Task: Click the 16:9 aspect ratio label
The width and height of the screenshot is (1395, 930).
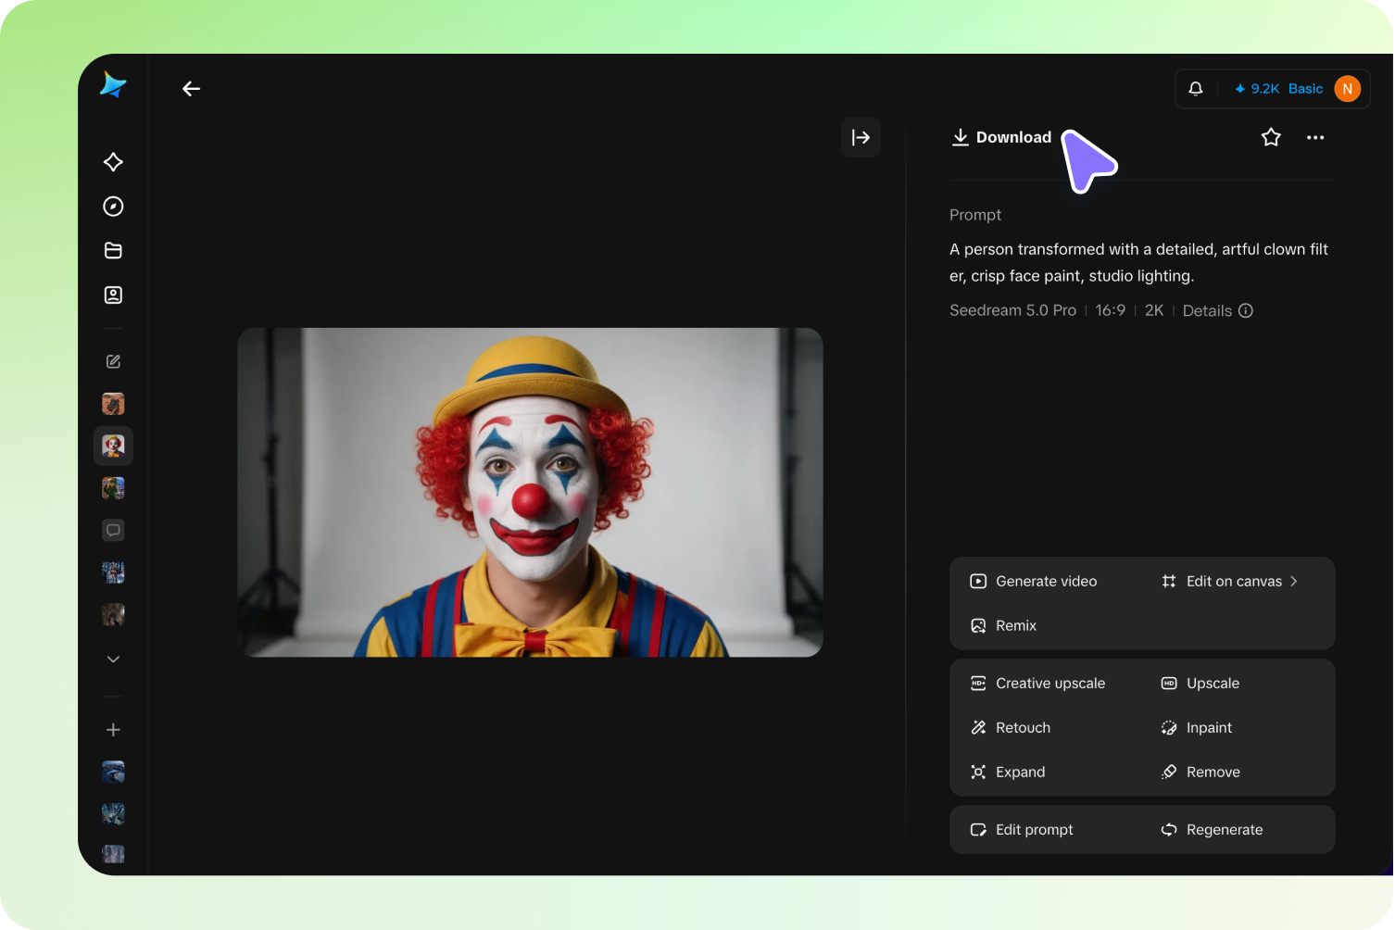Action: pos(1110,311)
